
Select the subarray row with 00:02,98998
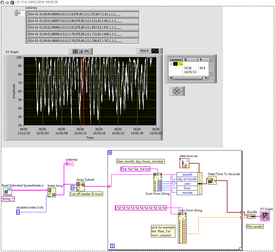(83, 28)
